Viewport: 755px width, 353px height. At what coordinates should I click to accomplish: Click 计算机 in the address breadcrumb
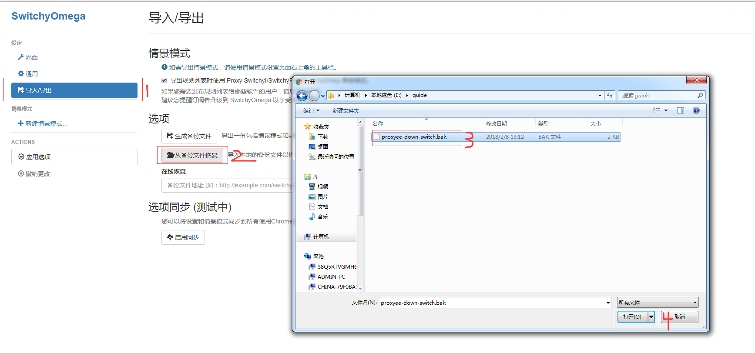352,95
